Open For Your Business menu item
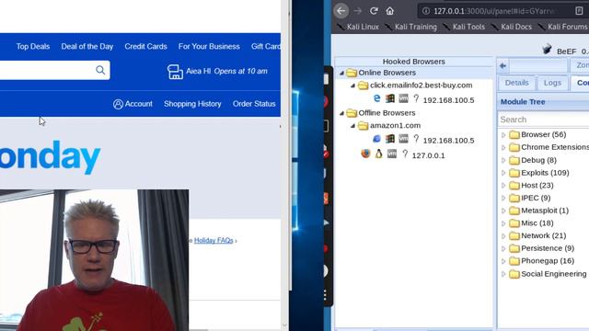Screen dimensions: 589x331 coord(209,47)
